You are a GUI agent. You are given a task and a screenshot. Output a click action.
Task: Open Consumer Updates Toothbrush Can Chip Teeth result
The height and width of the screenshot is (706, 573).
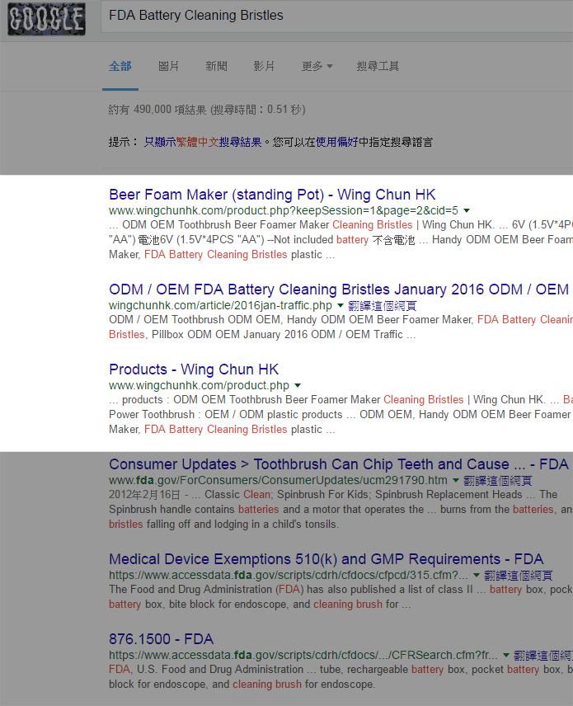click(x=339, y=464)
